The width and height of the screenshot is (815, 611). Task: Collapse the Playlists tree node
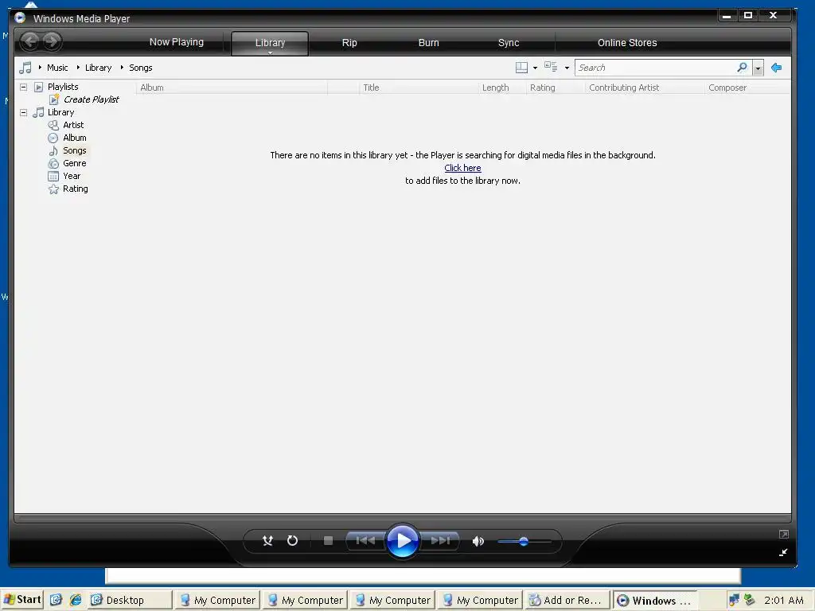tap(23, 87)
